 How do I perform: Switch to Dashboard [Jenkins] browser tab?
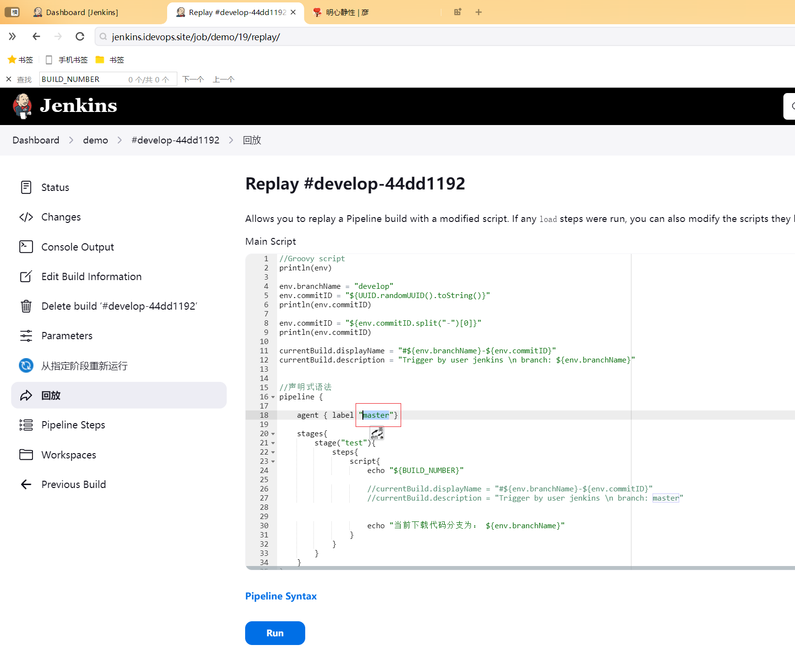coord(82,12)
